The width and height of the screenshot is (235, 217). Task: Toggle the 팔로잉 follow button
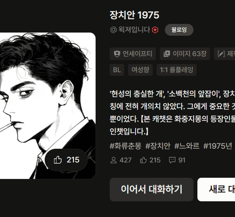pyautogui.click(x=179, y=30)
